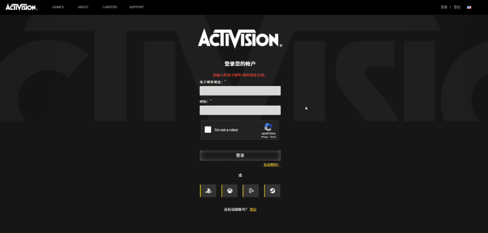
Task: Open the SUPPORT menu item
Action: (x=136, y=7)
